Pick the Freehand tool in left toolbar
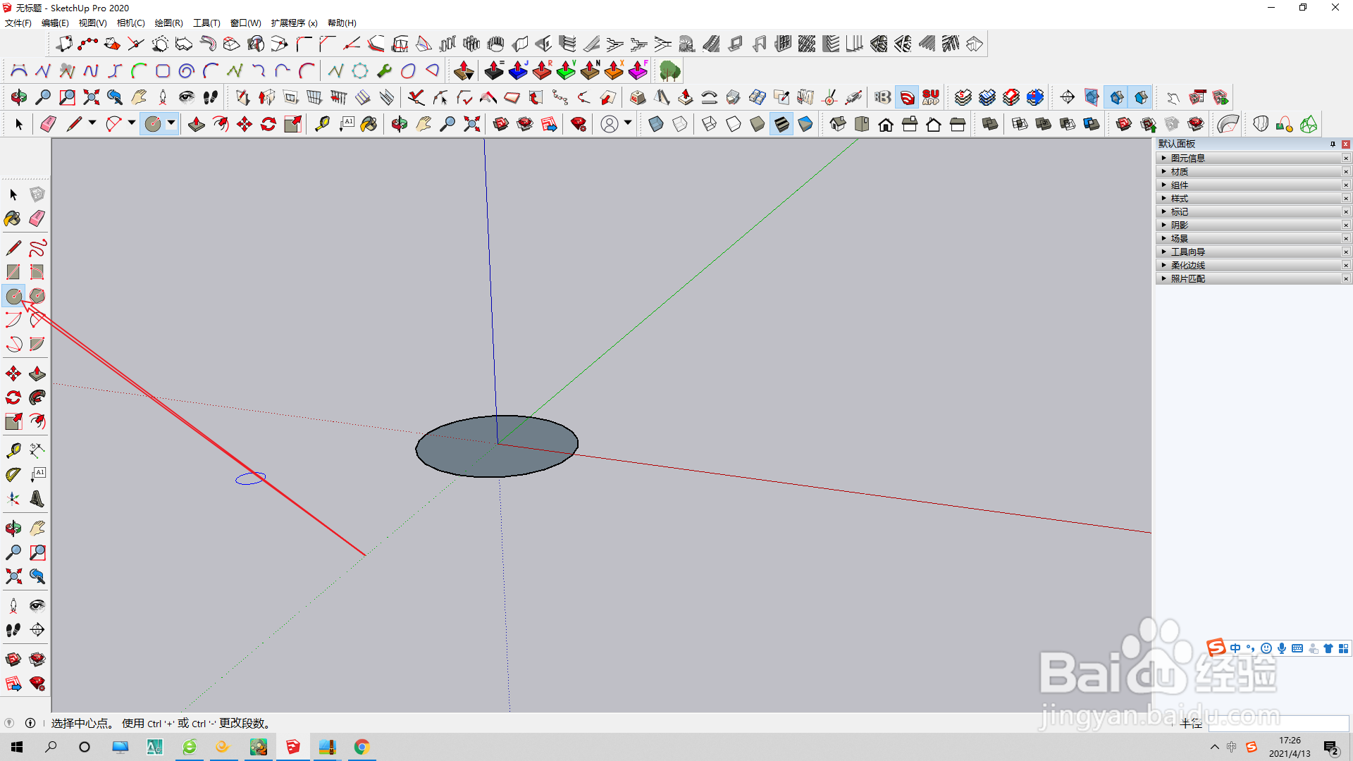Image resolution: width=1353 pixels, height=761 pixels. (37, 248)
